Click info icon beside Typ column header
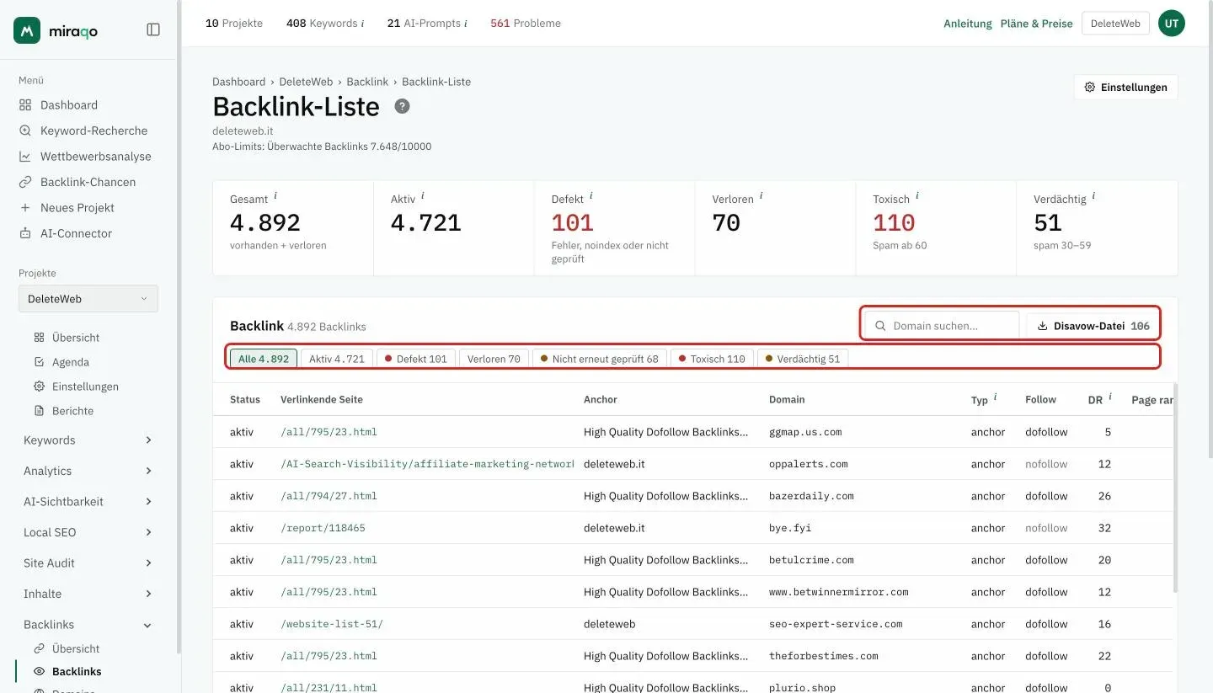This screenshot has height=693, width=1213. [995, 397]
